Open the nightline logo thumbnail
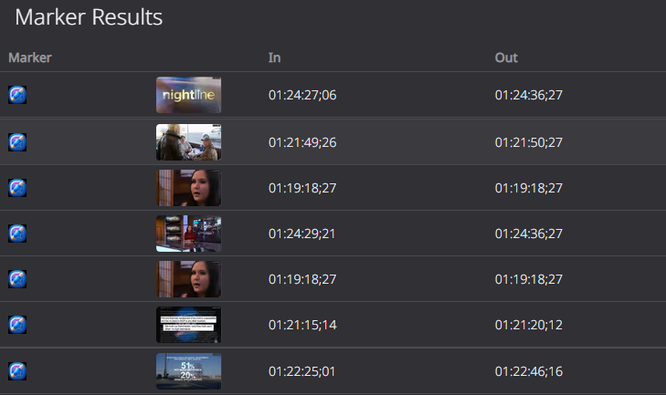666x395 pixels. (188, 95)
